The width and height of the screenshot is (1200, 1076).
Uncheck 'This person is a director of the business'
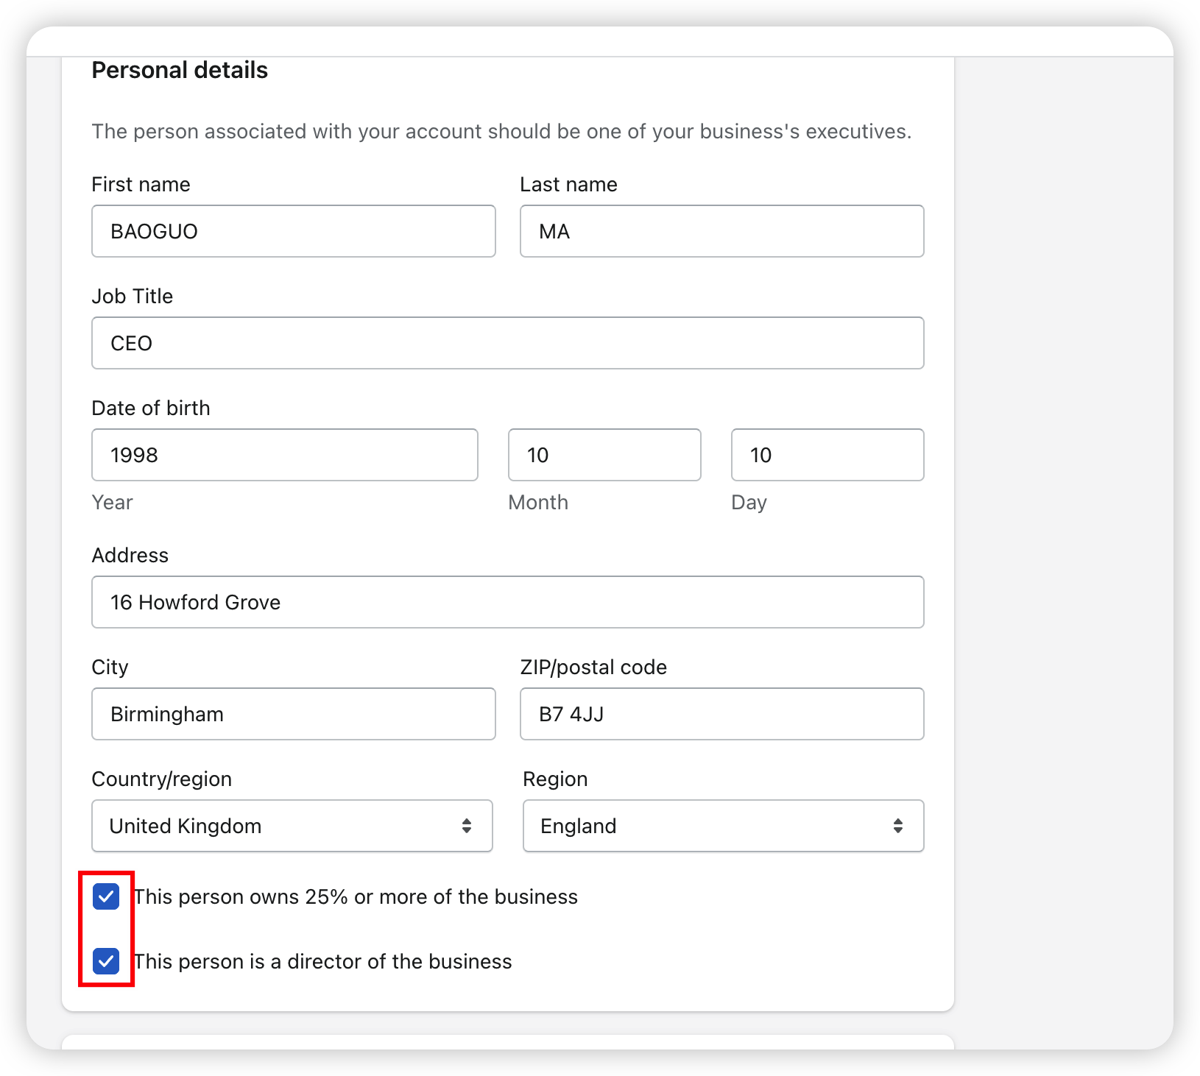pos(106,961)
